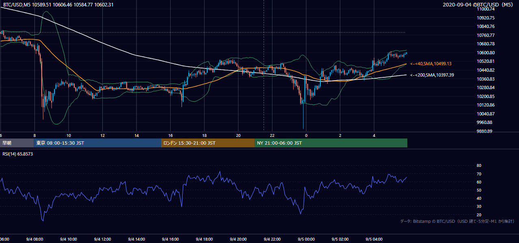519x243 pixels.
Task: Select the NY 21:00-06:00 JST session bar
Action: [331, 143]
